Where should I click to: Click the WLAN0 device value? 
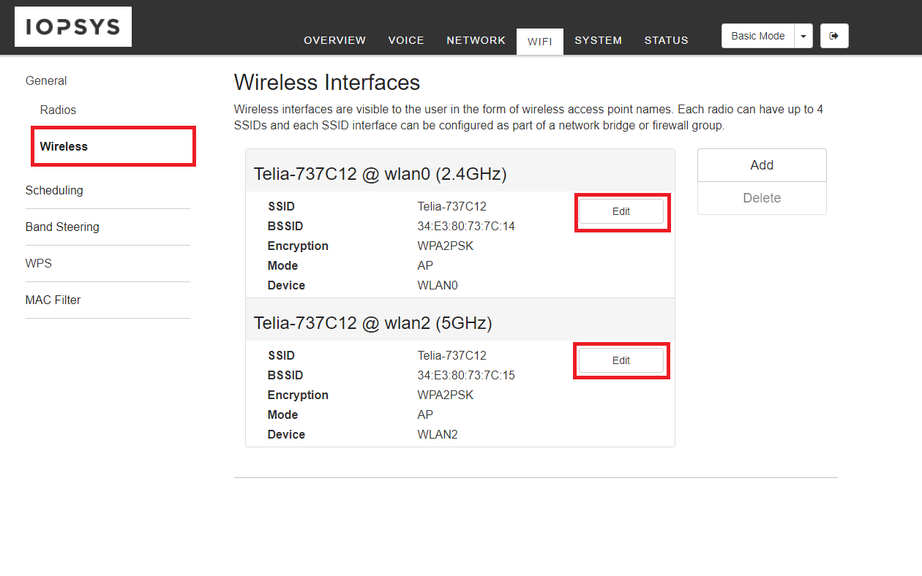point(438,285)
